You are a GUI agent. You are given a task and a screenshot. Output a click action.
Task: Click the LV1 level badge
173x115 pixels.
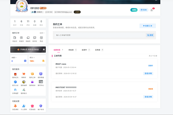(43, 8)
